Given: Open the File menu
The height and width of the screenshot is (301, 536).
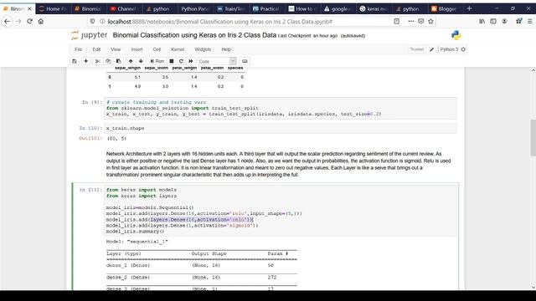Looking at the screenshot, I should (x=78, y=49).
